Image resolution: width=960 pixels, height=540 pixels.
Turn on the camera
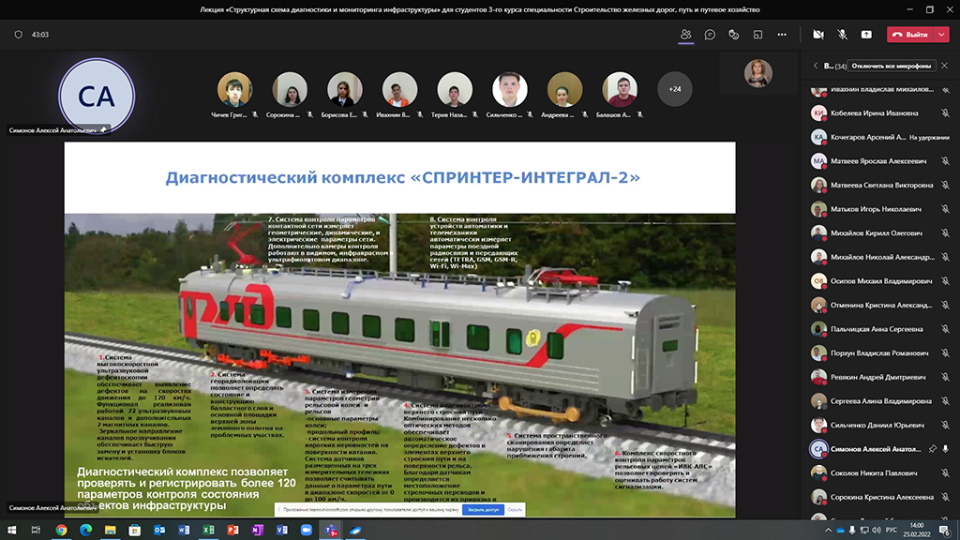pos(817,35)
